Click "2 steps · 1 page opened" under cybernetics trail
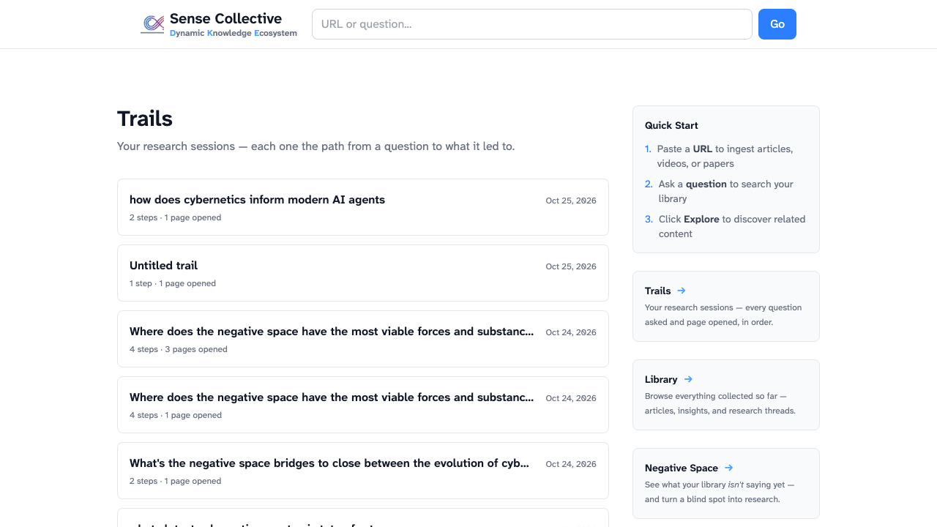The image size is (937, 527). (x=175, y=217)
